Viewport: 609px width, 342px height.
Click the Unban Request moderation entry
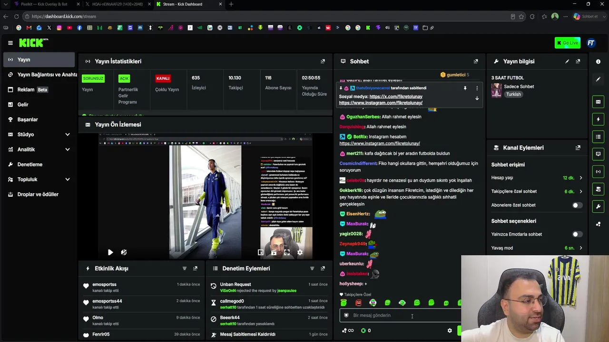pos(269,287)
